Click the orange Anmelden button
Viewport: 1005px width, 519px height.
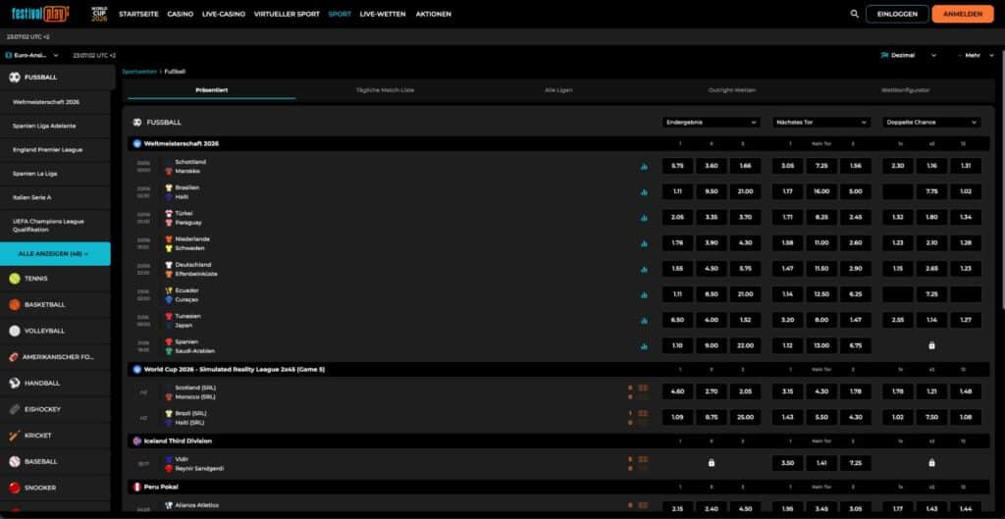tap(963, 14)
